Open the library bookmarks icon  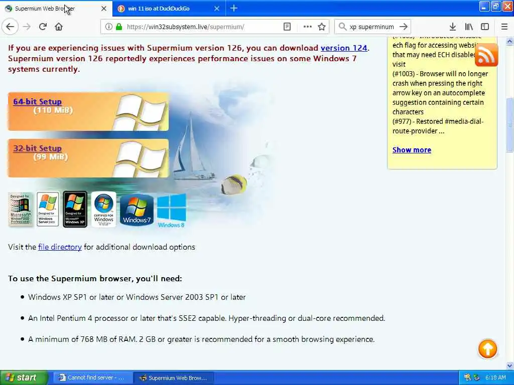click(469, 27)
